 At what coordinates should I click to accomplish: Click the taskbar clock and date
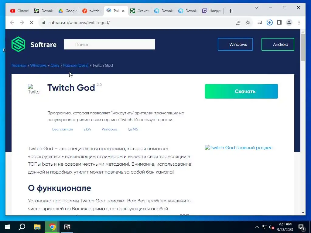point(285,227)
